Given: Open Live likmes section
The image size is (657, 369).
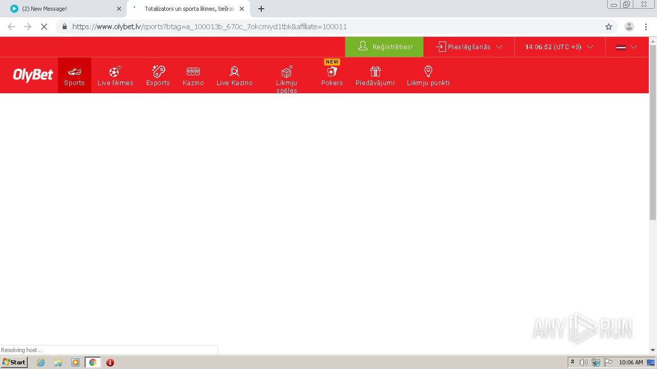Looking at the screenshot, I should click(x=115, y=75).
